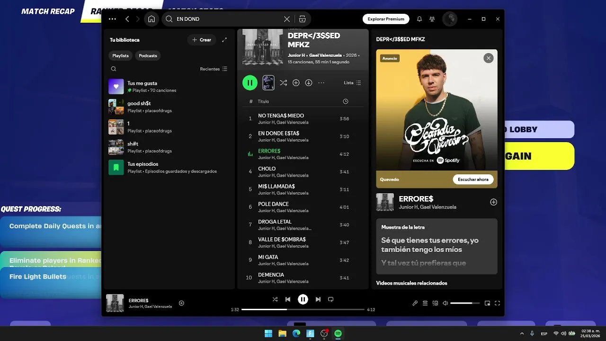Click the search input field

(x=227, y=19)
